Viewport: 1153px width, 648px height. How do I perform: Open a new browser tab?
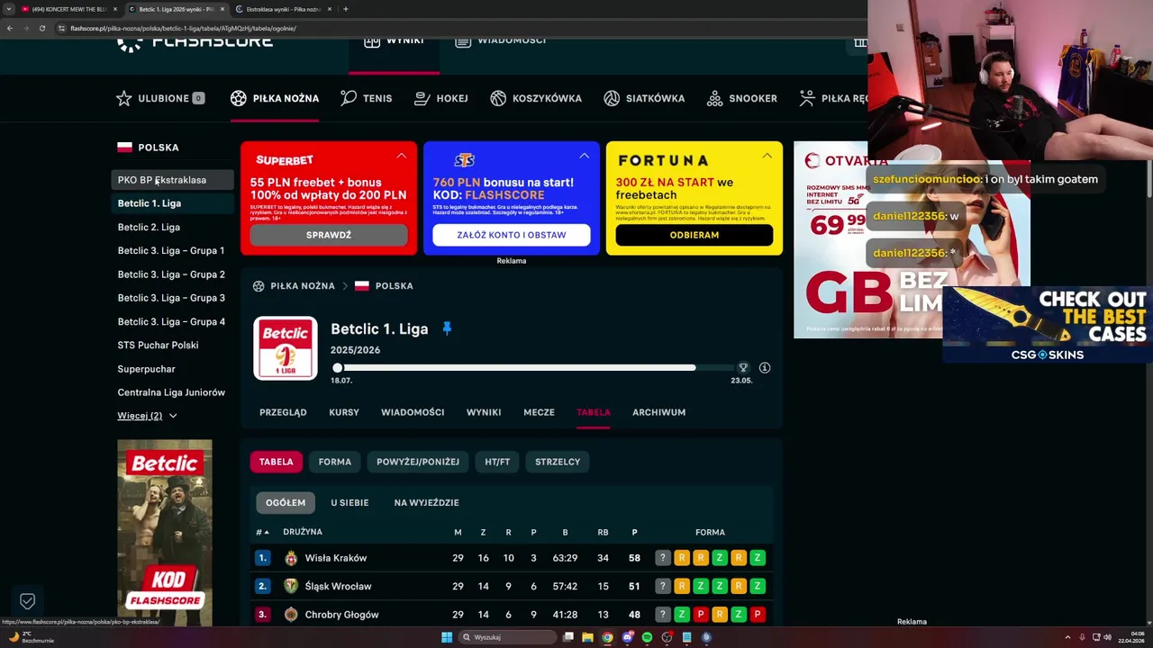click(346, 9)
